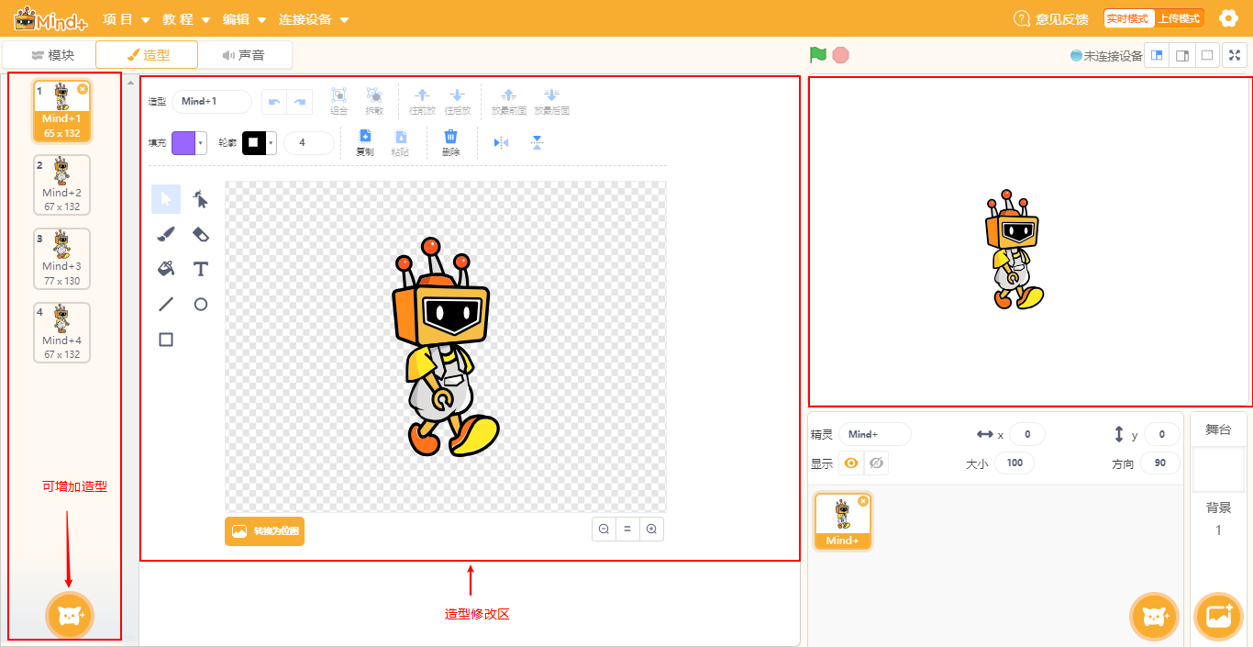Open the settings gear
The image size is (1253, 647).
tap(1228, 18)
